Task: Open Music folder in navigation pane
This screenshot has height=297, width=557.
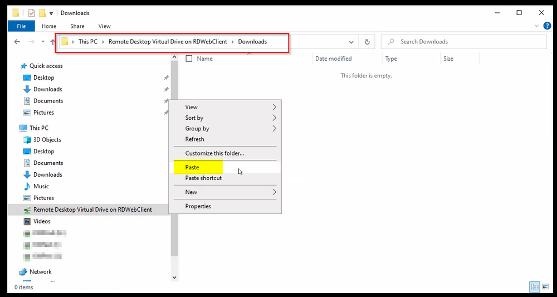Action: point(41,186)
